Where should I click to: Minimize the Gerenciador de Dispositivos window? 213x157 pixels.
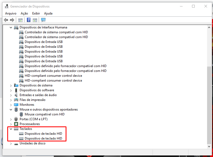pyautogui.click(x=181, y=6)
